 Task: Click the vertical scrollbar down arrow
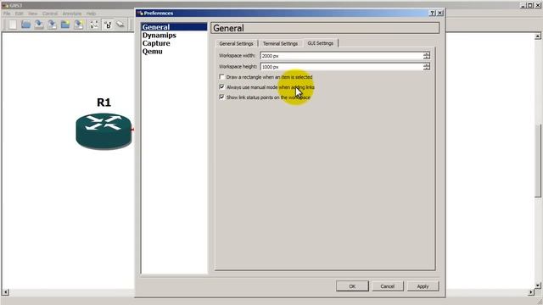pos(538,286)
